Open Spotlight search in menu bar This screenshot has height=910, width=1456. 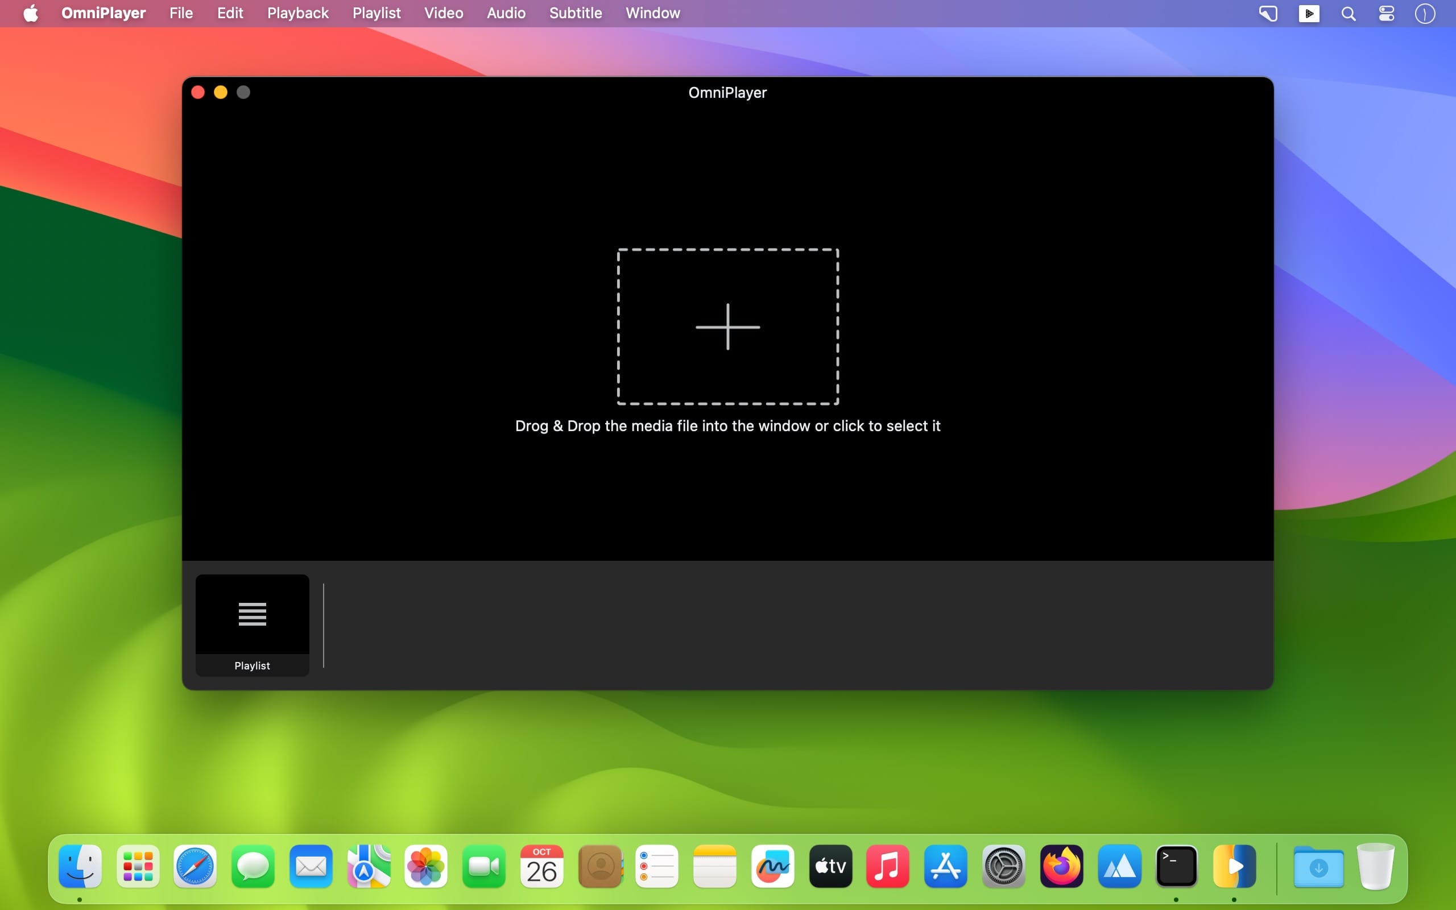pyautogui.click(x=1349, y=13)
